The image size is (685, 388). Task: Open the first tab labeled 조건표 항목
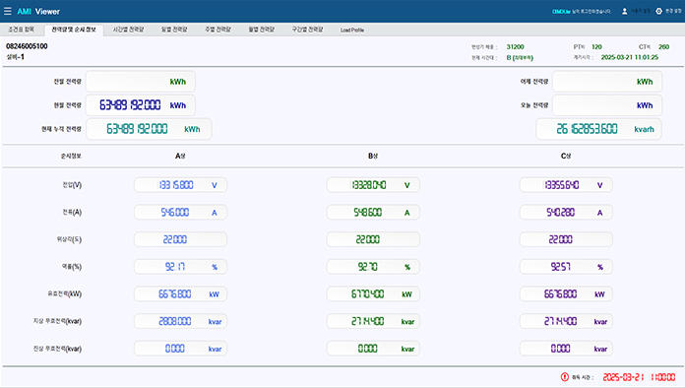[21, 30]
